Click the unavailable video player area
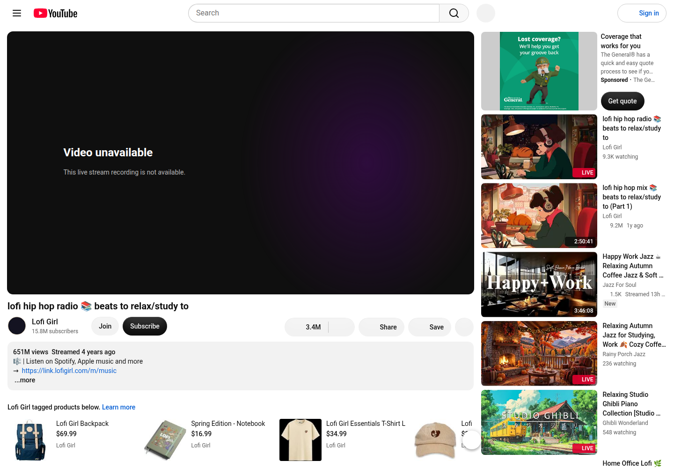Image resolution: width=674 pixels, height=468 pixels. tap(241, 163)
